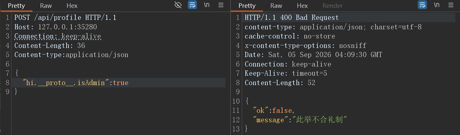Viewport: 460px width, 135px height.
Task: Click response Connection: keep-alive header
Action: 288,64
